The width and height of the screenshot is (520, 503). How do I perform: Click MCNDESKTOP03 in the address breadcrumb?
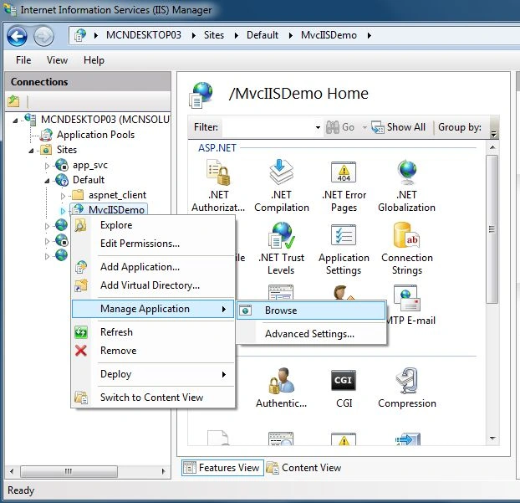click(144, 35)
